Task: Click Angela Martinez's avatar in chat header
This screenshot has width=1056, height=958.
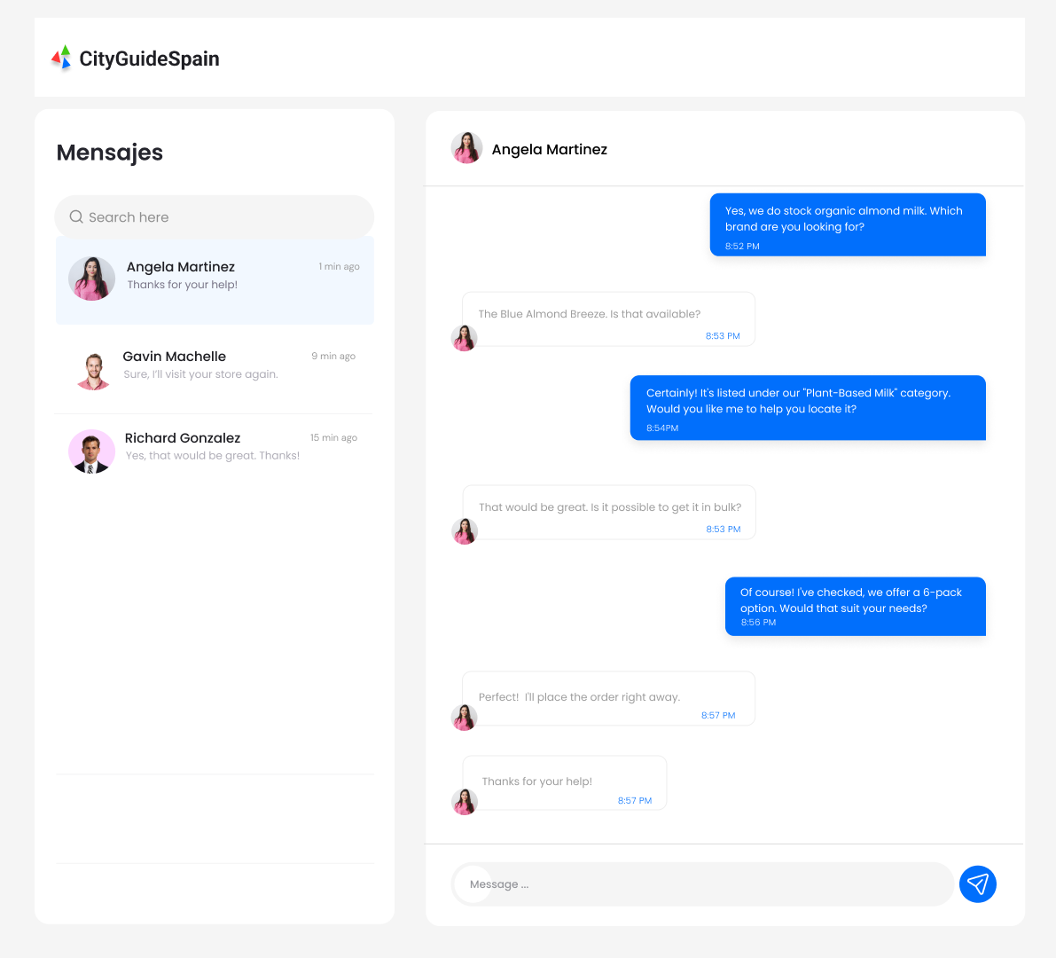Action: [466, 149]
